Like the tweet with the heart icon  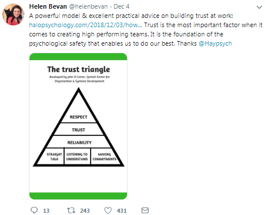pyautogui.click(x=108, y=210)
